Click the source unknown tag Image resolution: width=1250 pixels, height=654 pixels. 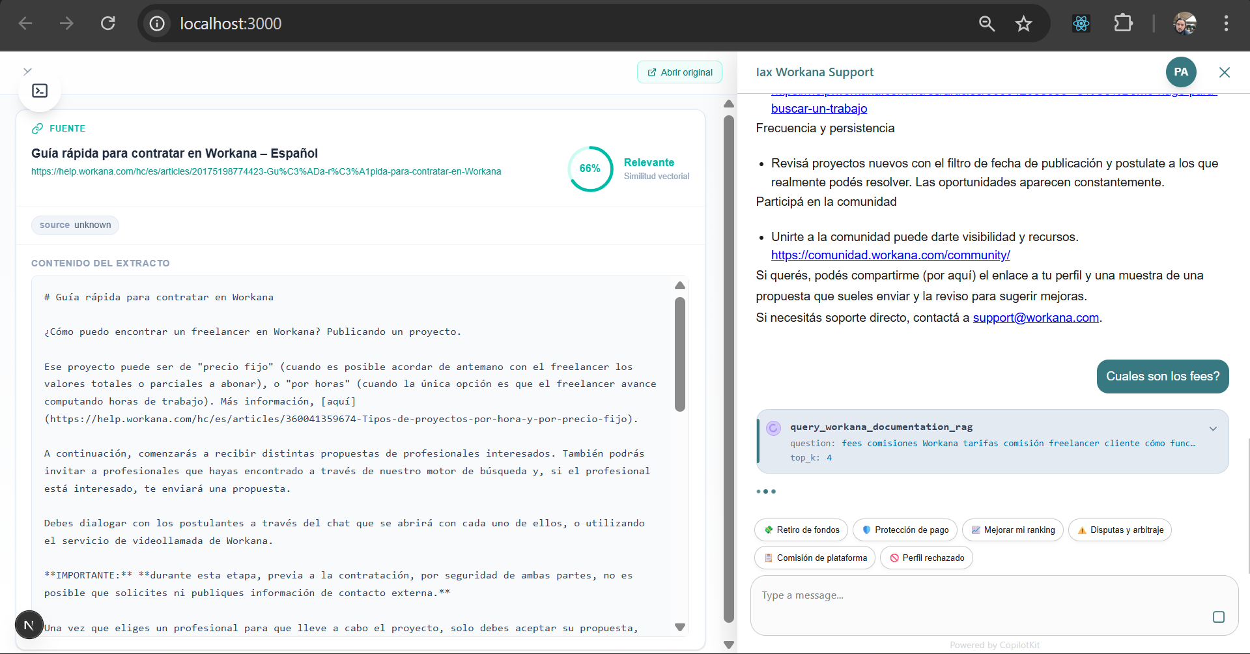point(75,225)
